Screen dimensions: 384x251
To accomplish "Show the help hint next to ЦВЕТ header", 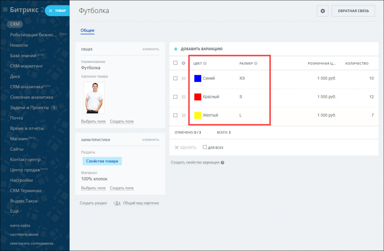I will point(205,64).
